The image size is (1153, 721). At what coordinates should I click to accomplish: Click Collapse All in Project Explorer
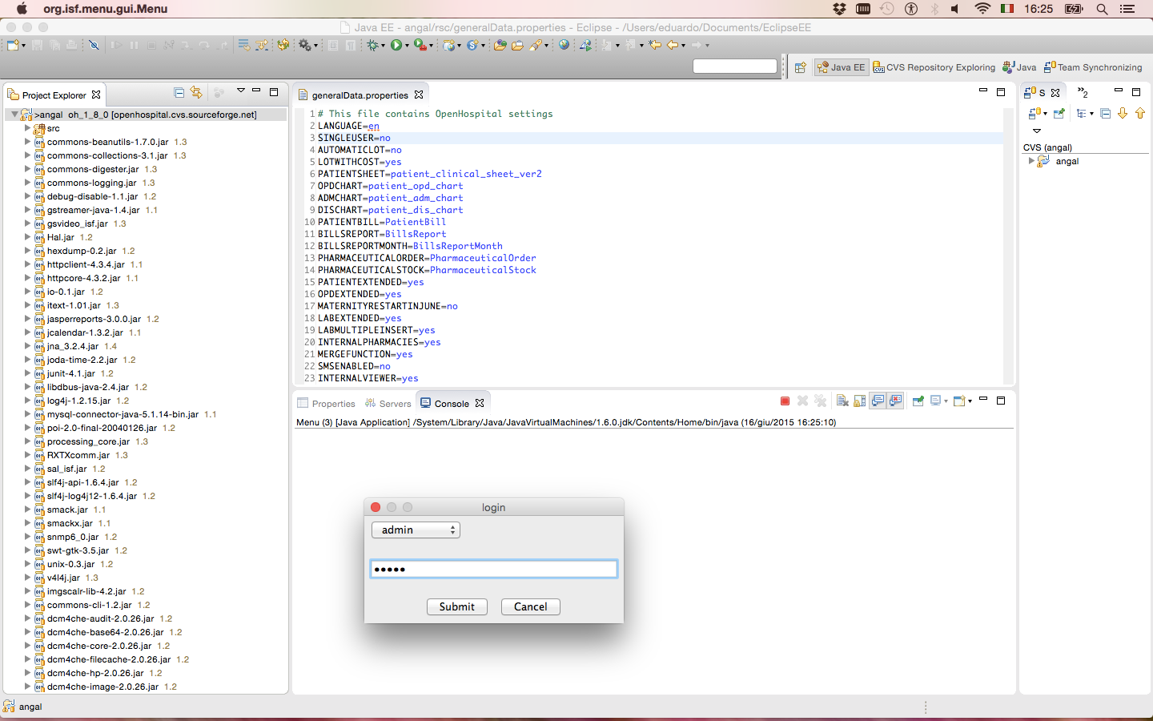click(x=179, y=93)
